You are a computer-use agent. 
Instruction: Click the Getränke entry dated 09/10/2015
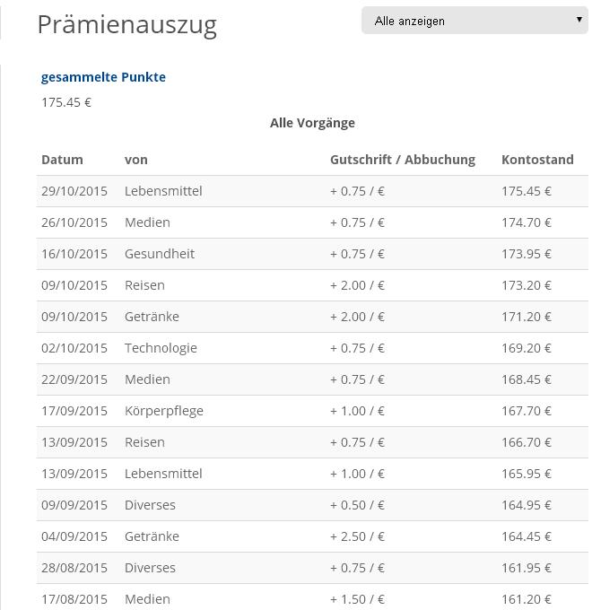tap(312, 317)
